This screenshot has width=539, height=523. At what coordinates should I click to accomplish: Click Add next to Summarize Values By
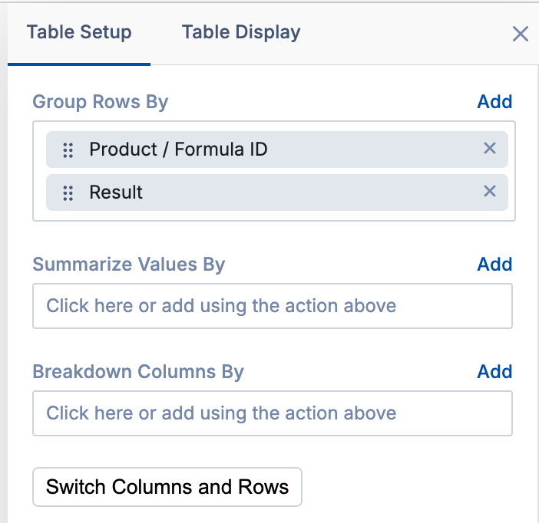(494, 265)
